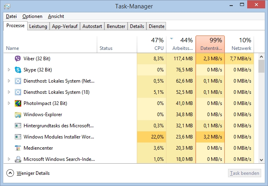Click the Windows-Explorer folder icon
The image size is (268, 186).
coord(18,115)
